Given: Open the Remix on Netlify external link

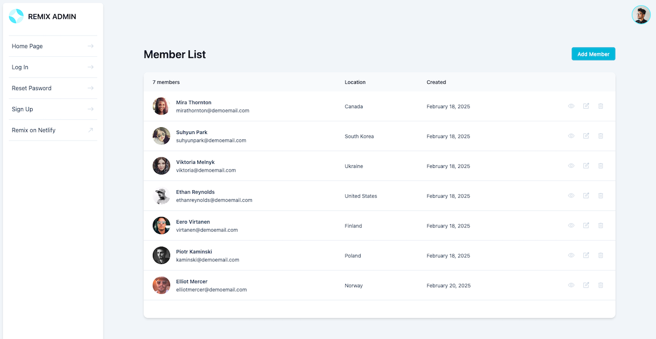Looking at the screenshot, I should coord(53,130).
